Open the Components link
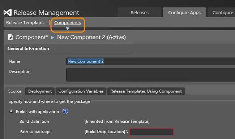 click(68, 23)
